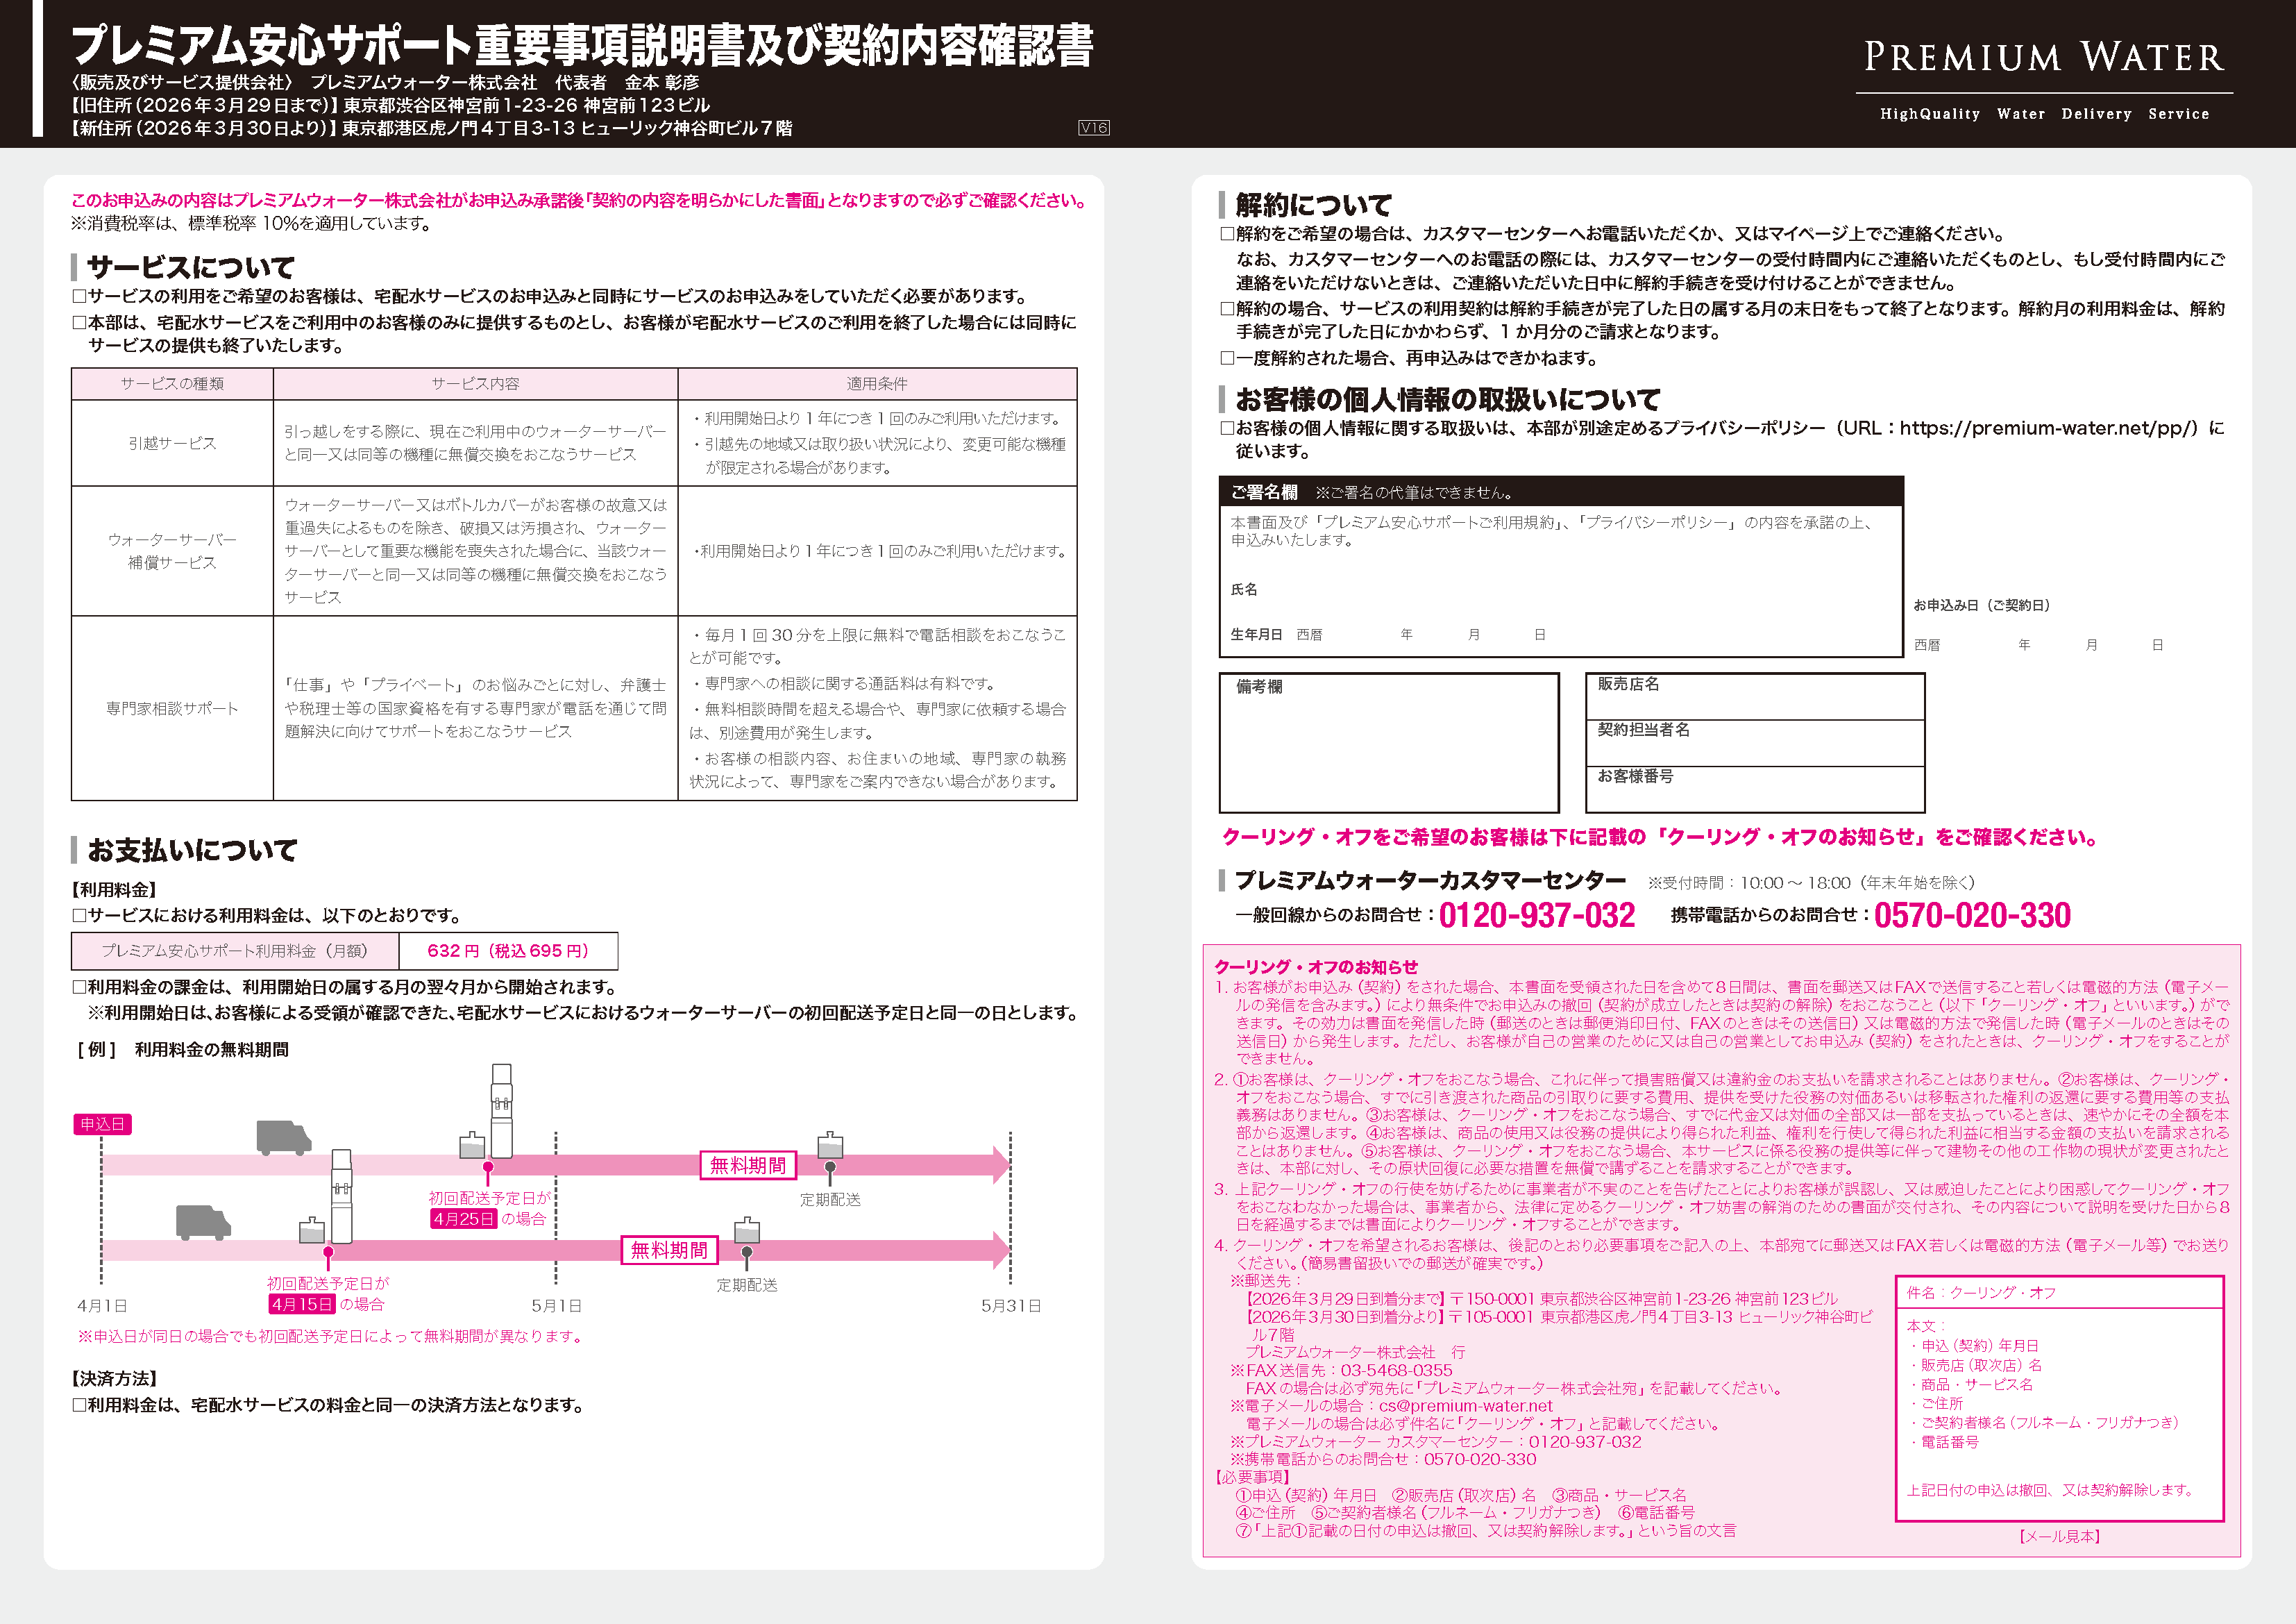Click the V16 version badge in the header
Image resolution: width=2296 pixels, height=1624 pixels.
pyautogui.click(x=1093, y=128)
